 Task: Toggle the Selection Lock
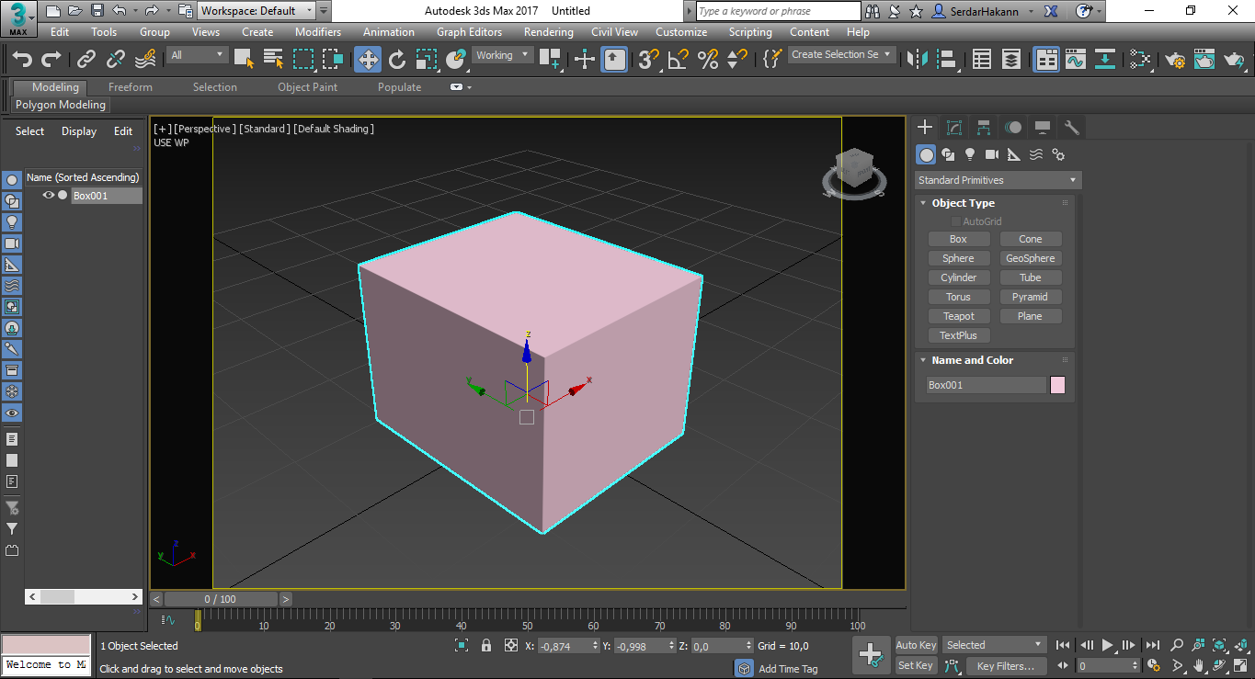[x=486, y=646]
